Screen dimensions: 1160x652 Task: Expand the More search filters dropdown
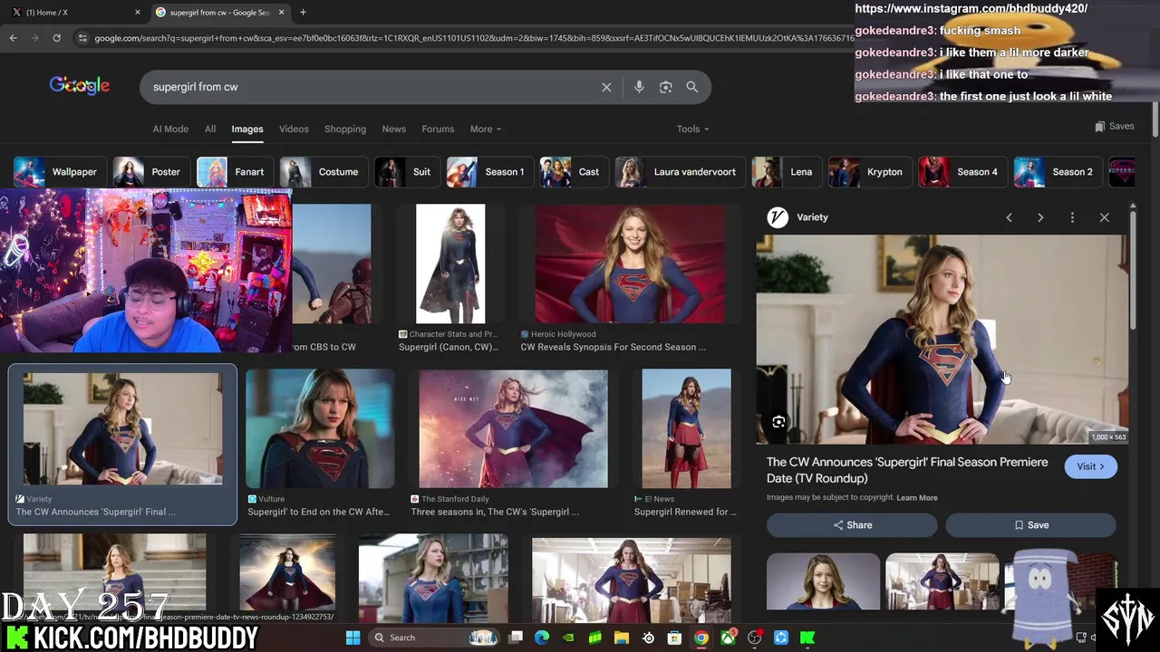[485, 129]
